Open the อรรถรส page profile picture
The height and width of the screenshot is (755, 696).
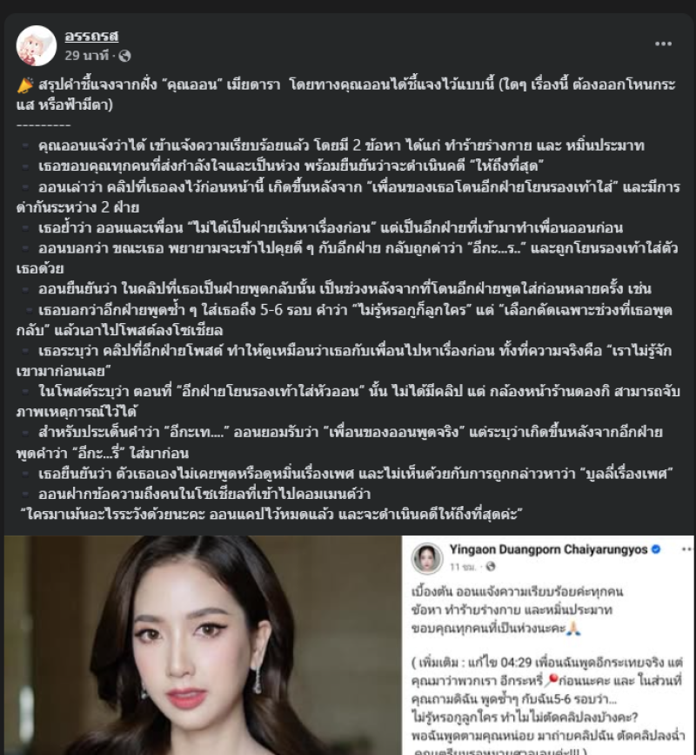tap(36, 46)
